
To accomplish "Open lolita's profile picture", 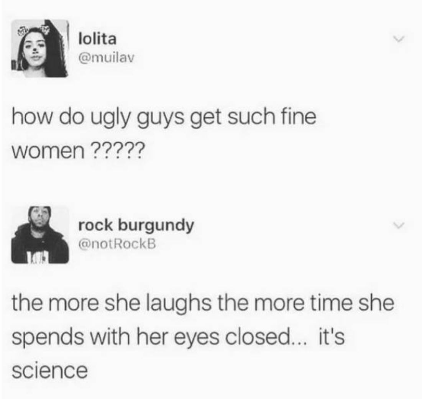I will [40, 48].
